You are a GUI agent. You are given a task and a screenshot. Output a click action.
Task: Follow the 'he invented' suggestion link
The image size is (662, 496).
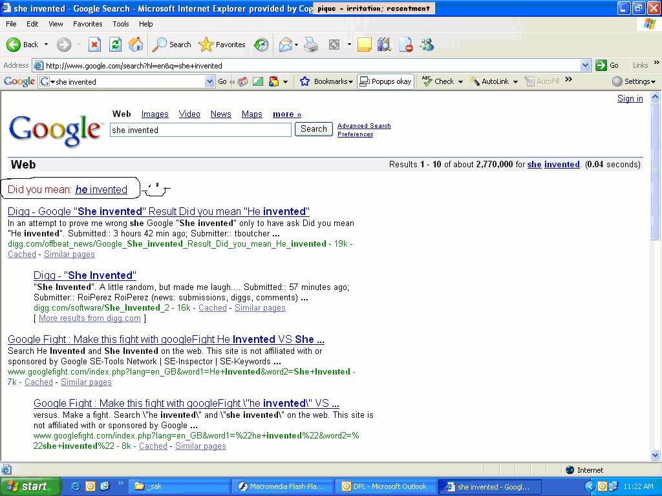point(101,189)
